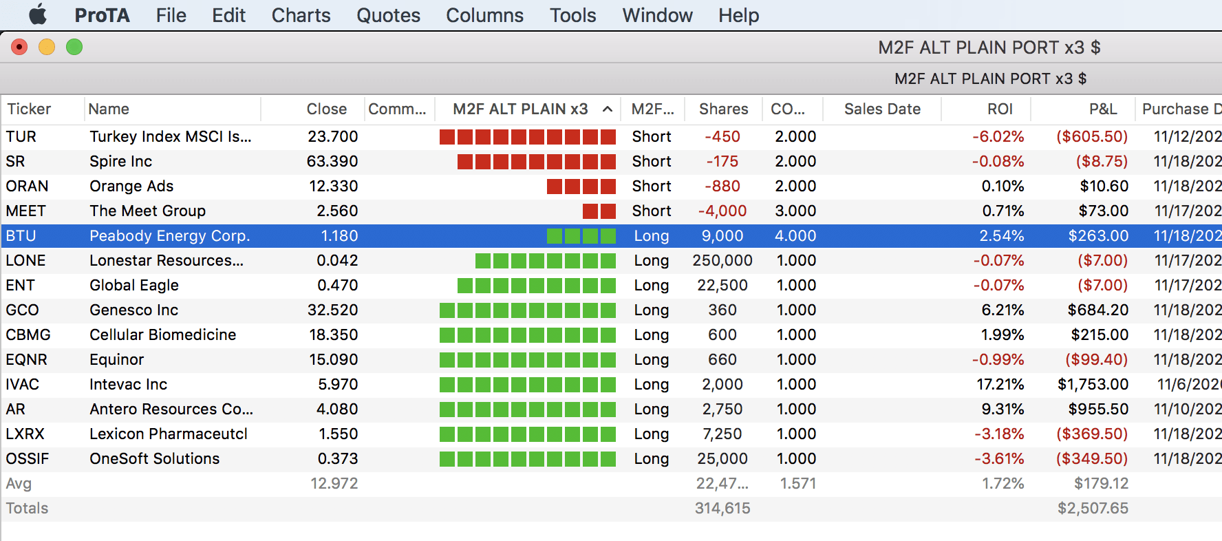The height and width of the screenshot is (541, 1222).
Task: Click the total shares 314,615
Action: pyautogui.click(x=722, y=508)
